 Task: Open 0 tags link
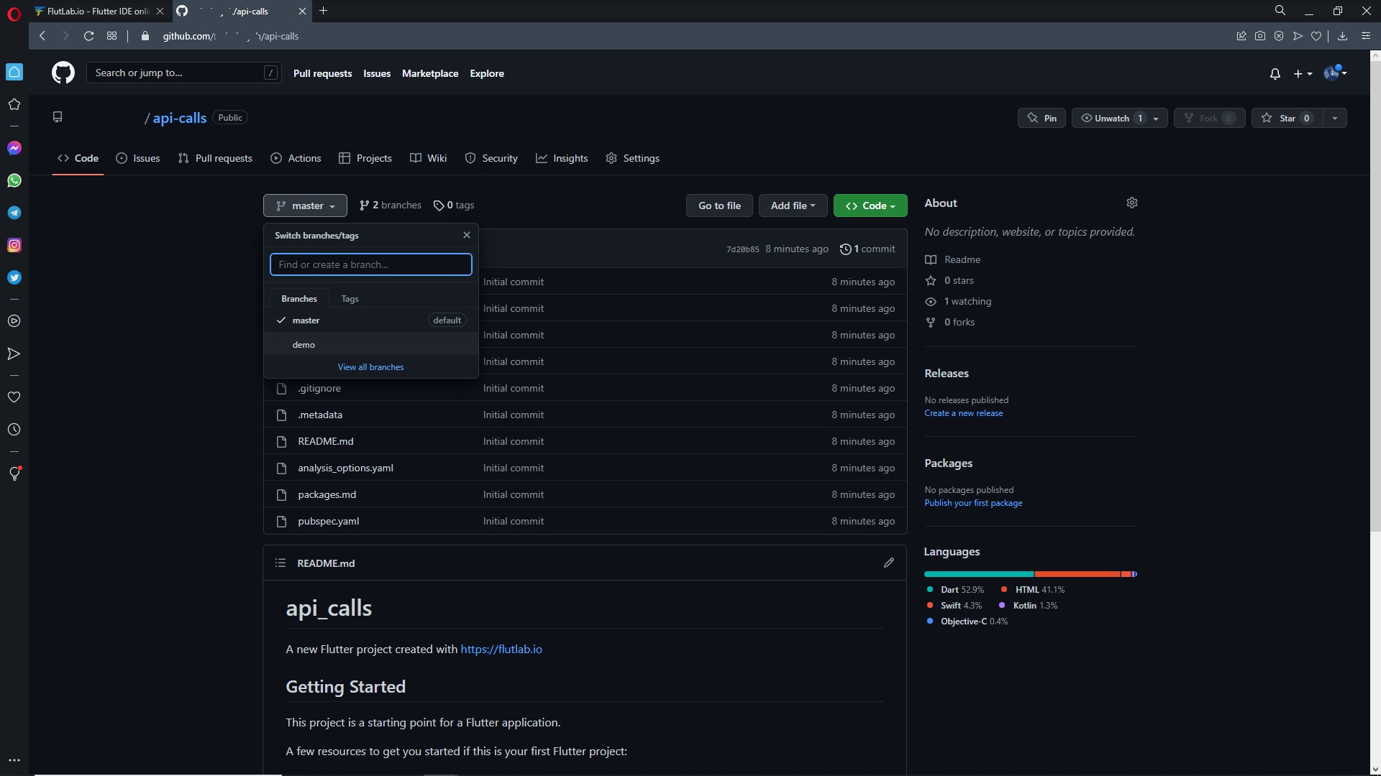pos(454,205)
